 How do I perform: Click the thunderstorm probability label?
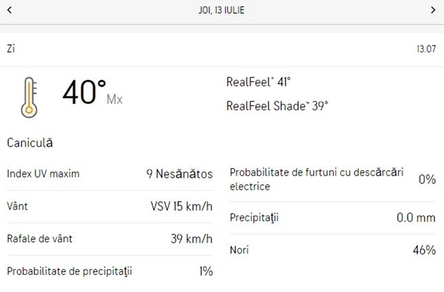[x=317, y=179]
